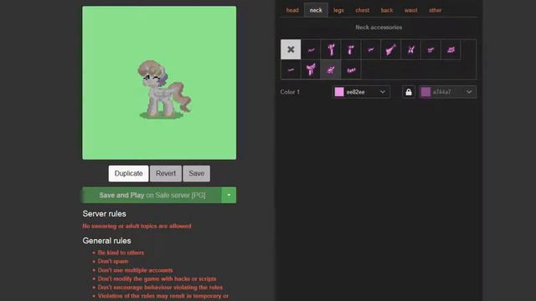
Task: Click 'Don't encourage behaviour violating the rules'
Action: [x=160, y=288]
